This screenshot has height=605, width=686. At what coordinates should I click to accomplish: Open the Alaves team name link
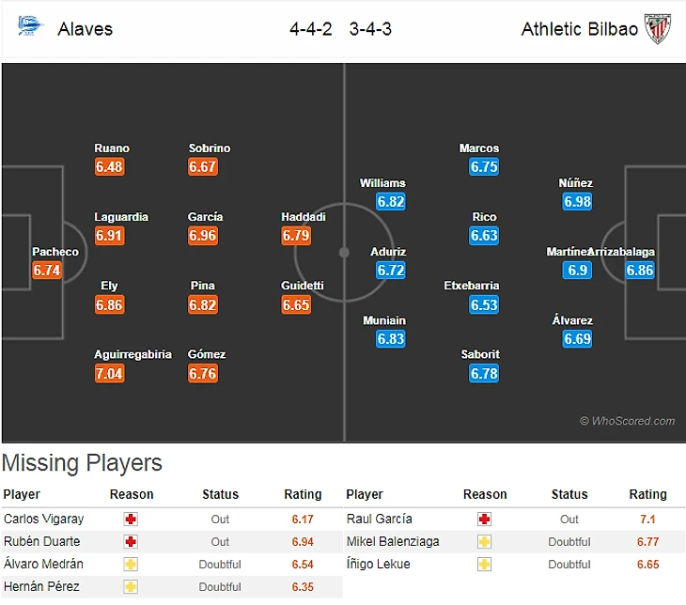tap(85, 28)
